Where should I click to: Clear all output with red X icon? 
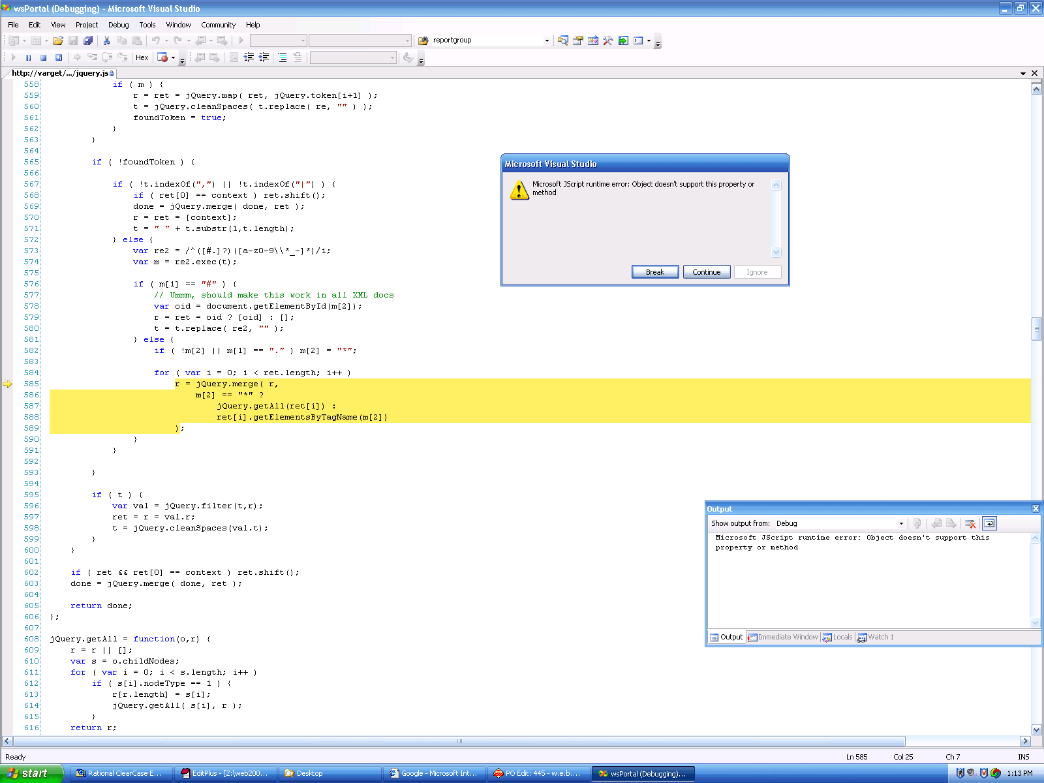click(x=970, y=523)
